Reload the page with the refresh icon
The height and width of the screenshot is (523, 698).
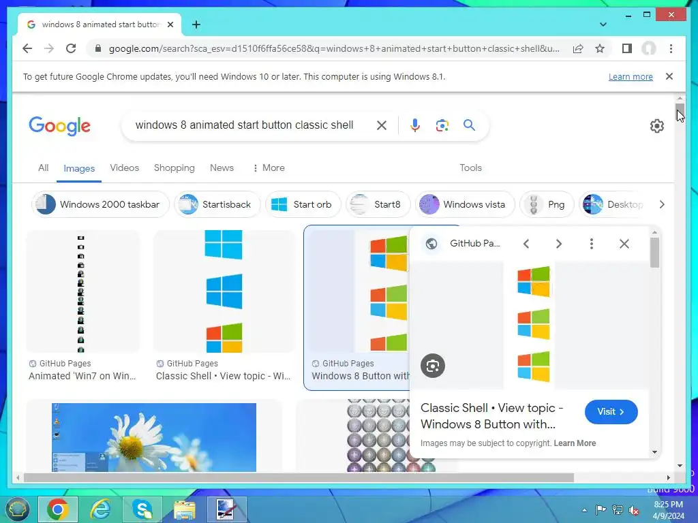(x=71, y=48)
